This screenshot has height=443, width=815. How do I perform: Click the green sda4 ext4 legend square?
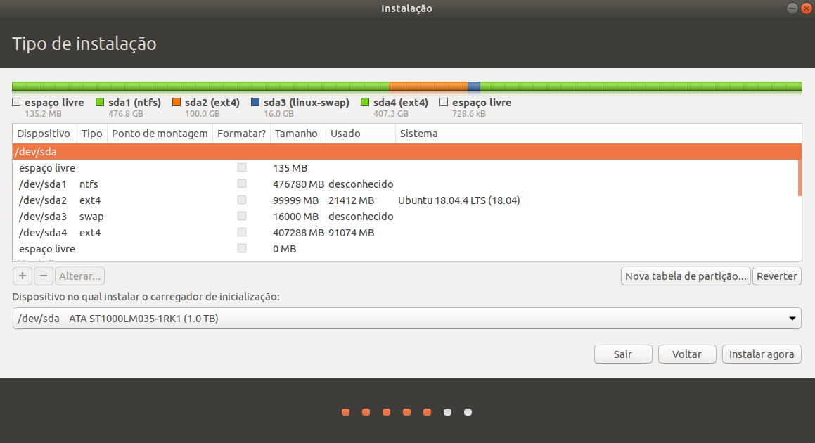coord(365,103)
